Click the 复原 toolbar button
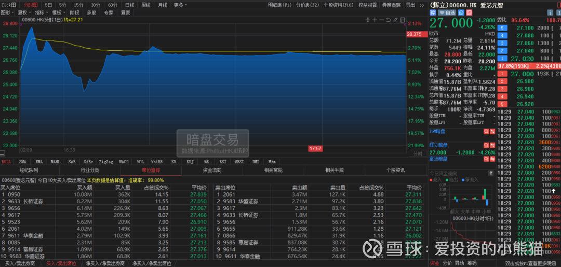 (x=125, y=12)
